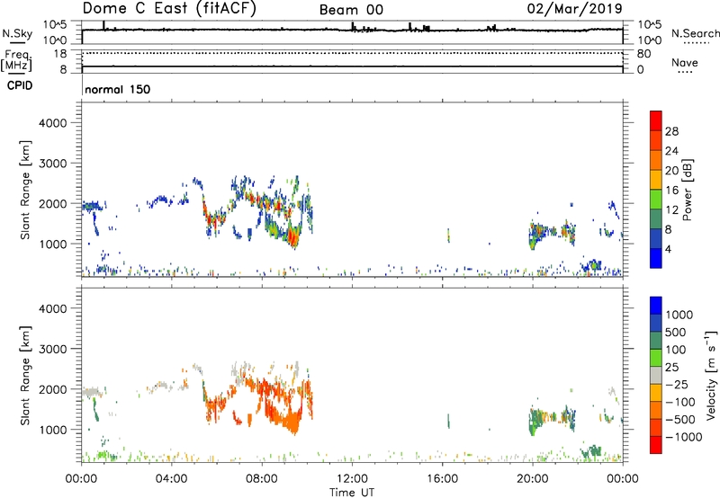Click the 'N.Search' legend label
The image size is (720, 498).
pos(695,33)
